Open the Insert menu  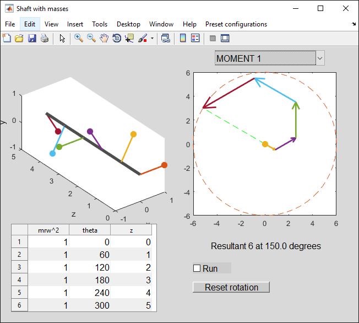[x=75, y=24]
